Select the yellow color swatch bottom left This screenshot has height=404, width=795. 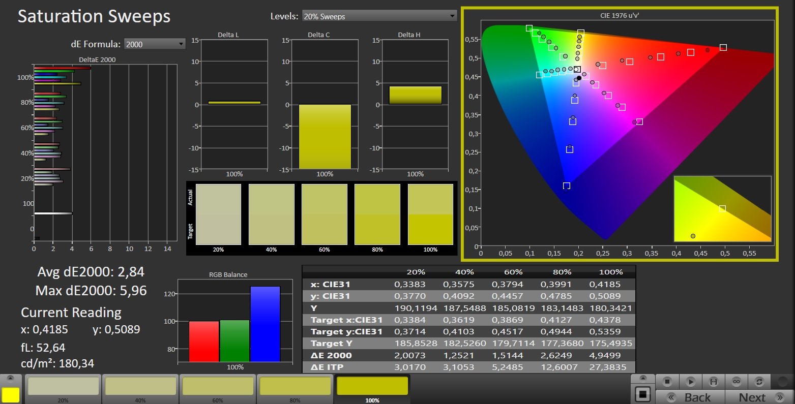click(10, 395)
